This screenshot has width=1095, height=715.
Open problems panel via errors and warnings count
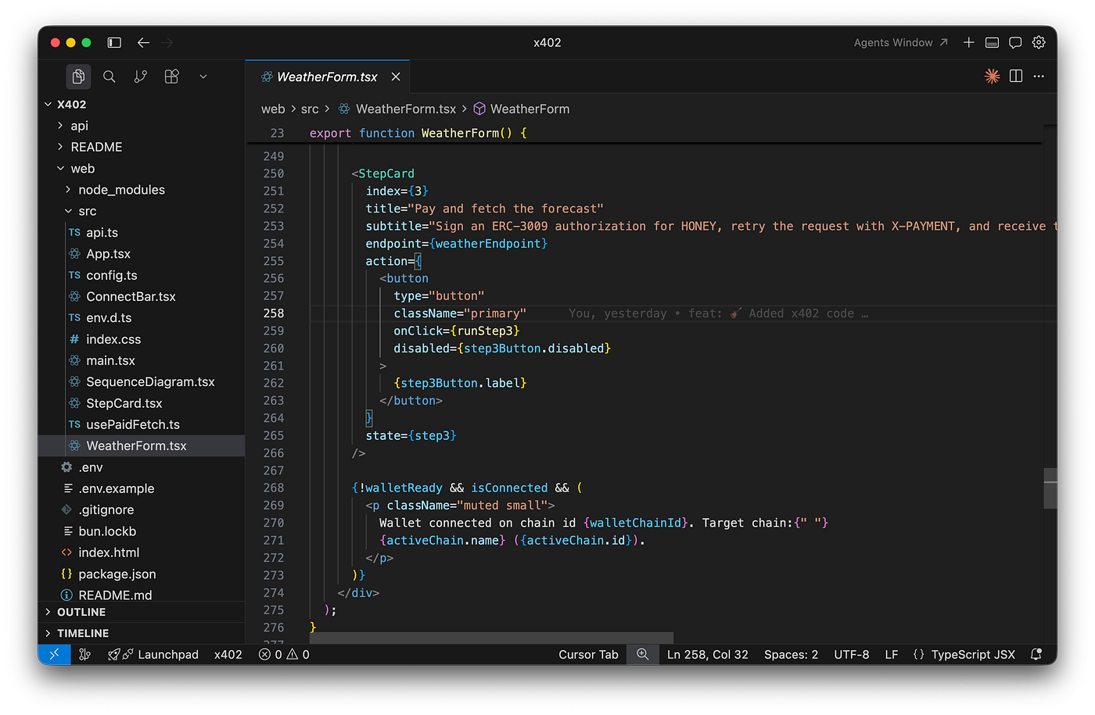(x=284, y=654)
